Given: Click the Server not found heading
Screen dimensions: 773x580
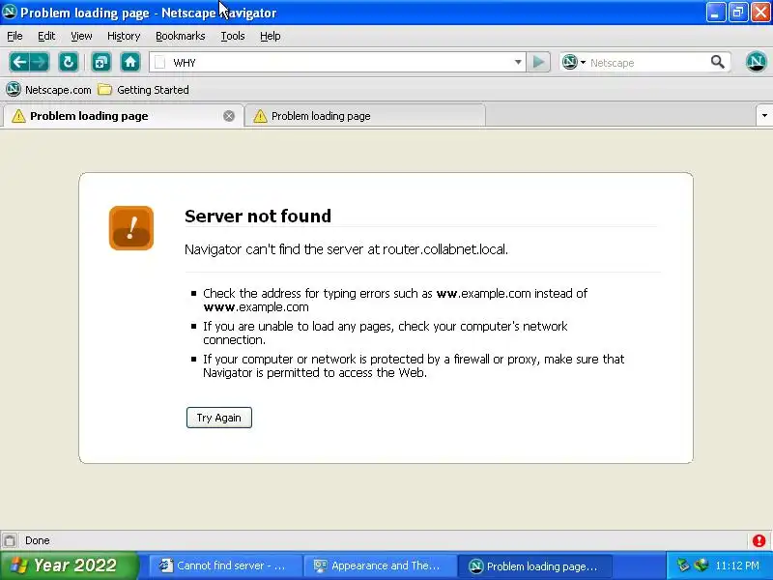Looking at the screenshot, I should point(258,216).
